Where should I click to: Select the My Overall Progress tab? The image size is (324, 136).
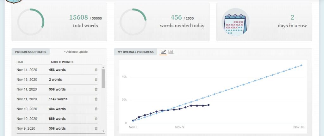135,52
